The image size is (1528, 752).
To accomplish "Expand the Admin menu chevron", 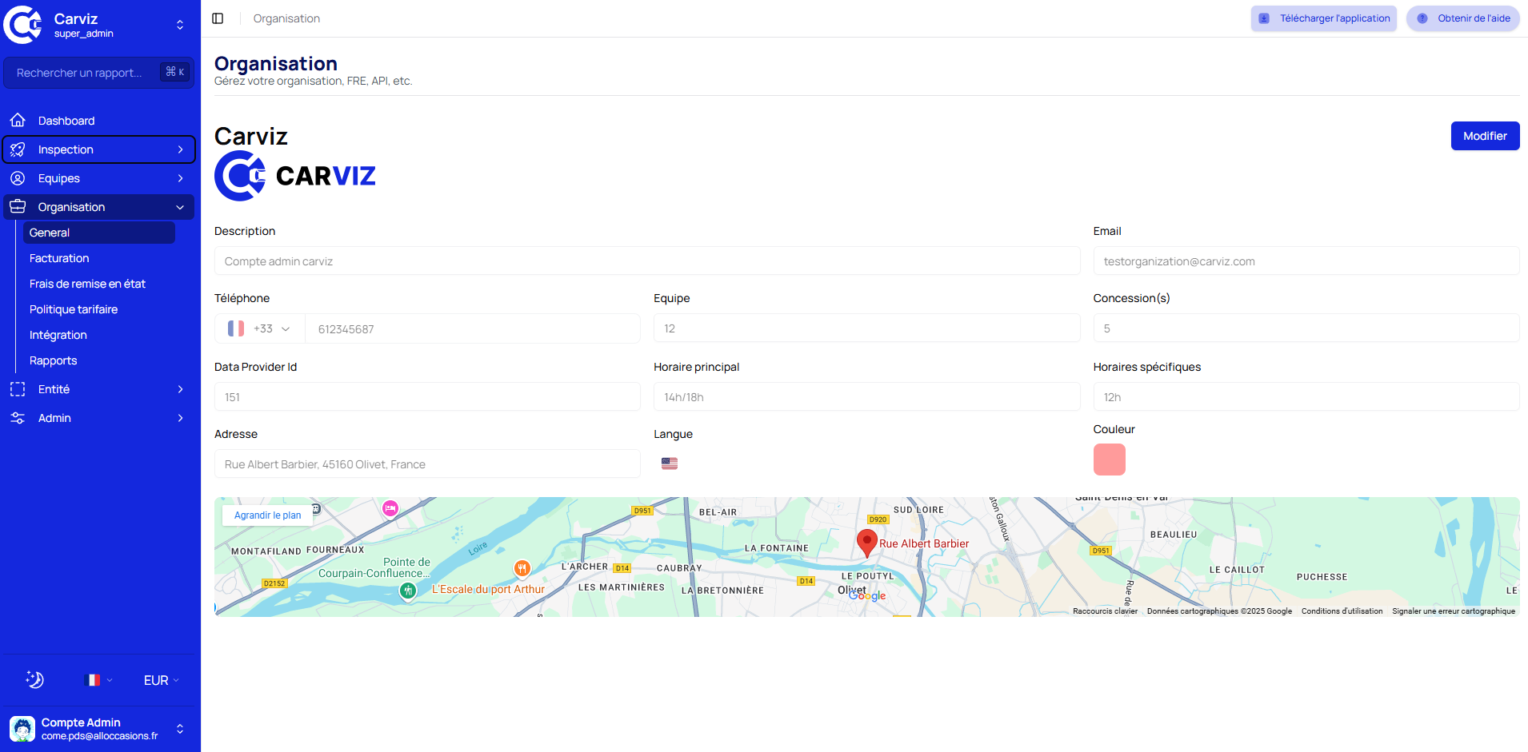I will coord(180,418).
